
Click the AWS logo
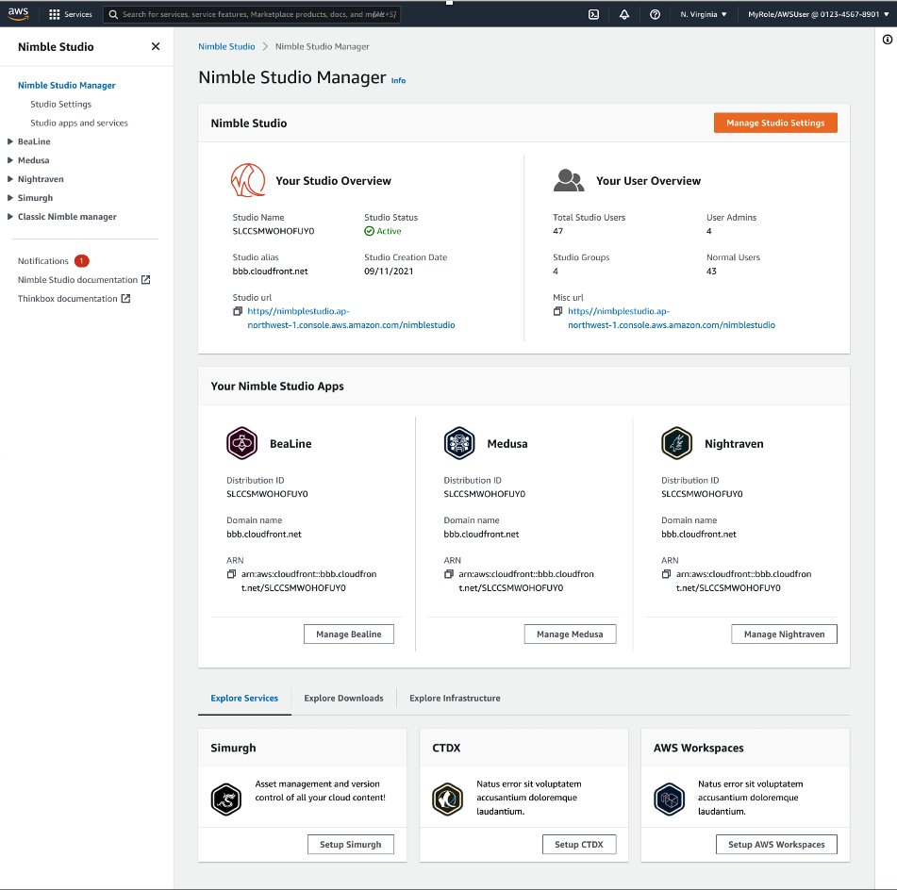pos(18,14)
